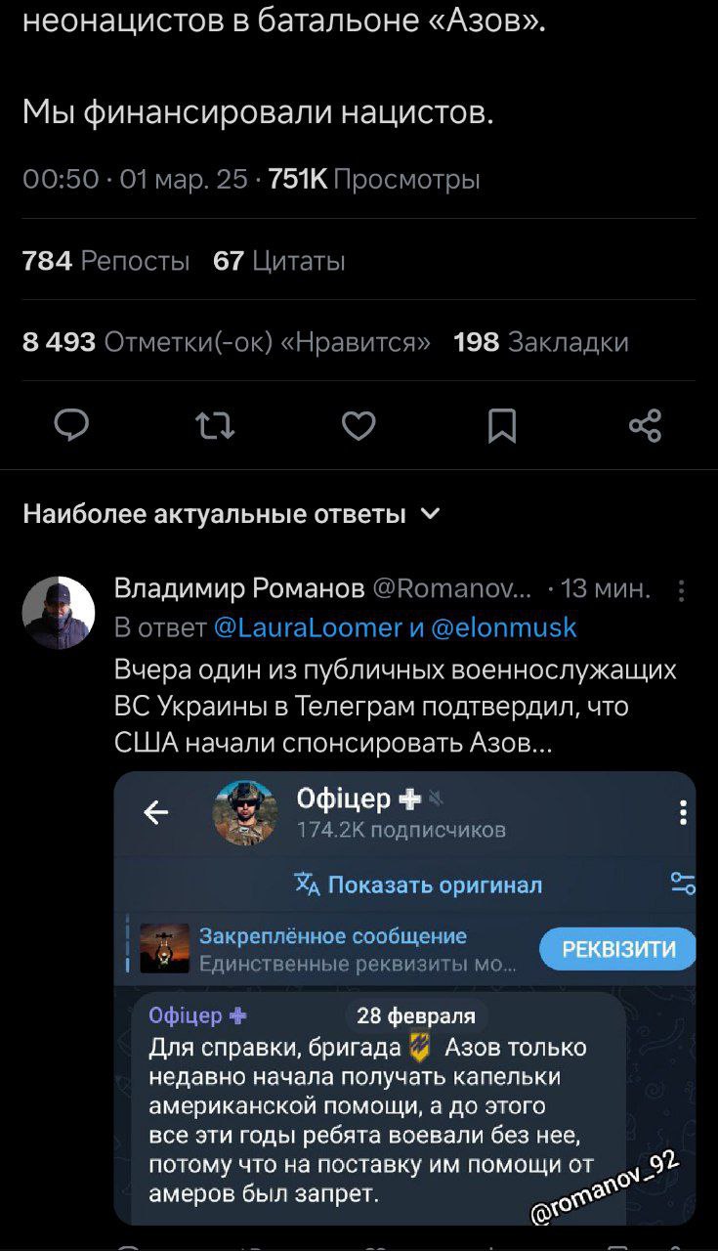Tap the back arrow in the Telegram screenshot
Screen dimensions: 718x1251
(x=156, y=812)
